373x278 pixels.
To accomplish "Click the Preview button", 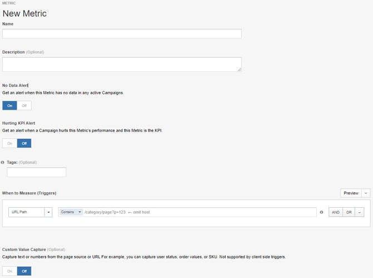I will (x=351, y=193).
